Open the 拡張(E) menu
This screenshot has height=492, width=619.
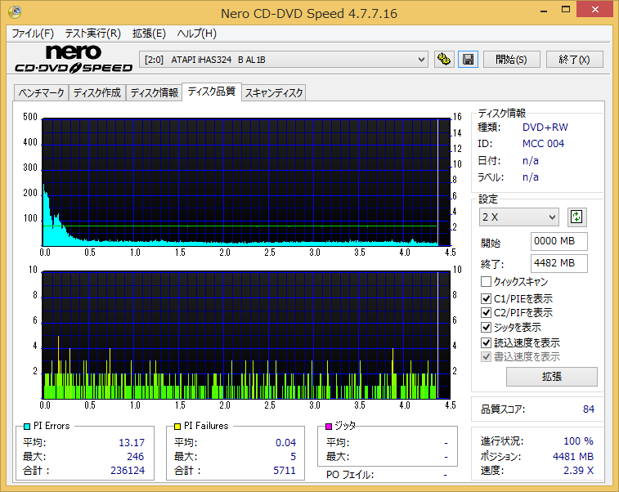[149, 34]
